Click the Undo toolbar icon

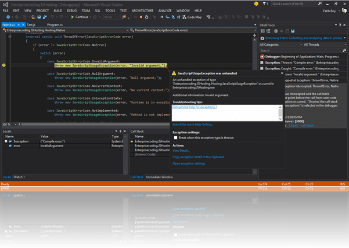(x=52, y=17)
